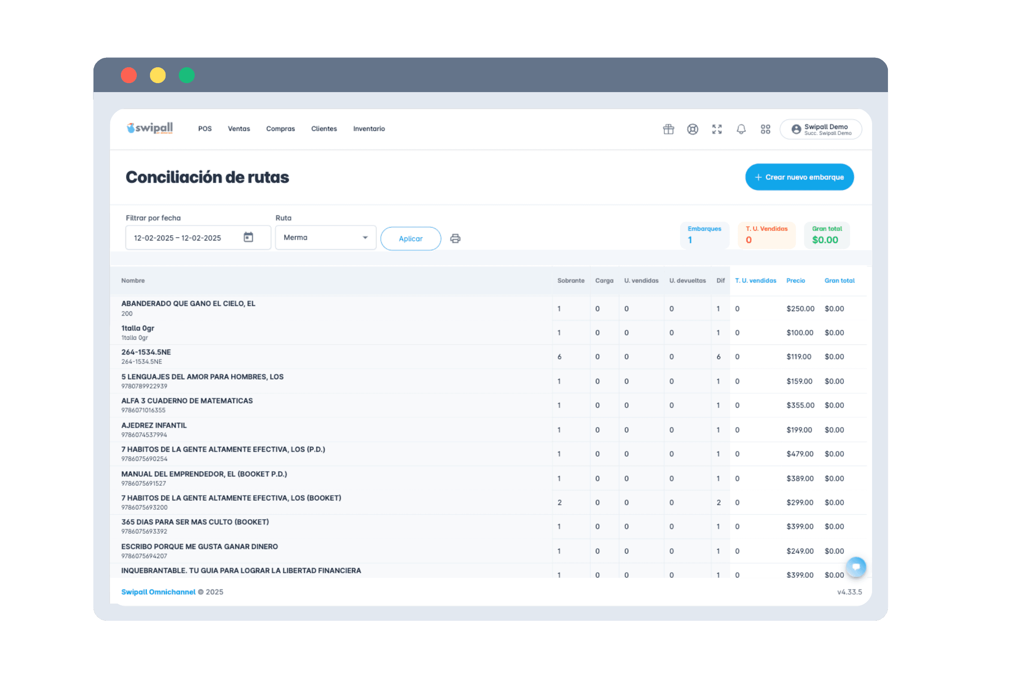Open the Swipall Demo account menu

[x=821, y=129]
